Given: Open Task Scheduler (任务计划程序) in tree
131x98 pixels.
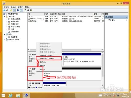Looking at the screenshot, I should tap(15, 19).
